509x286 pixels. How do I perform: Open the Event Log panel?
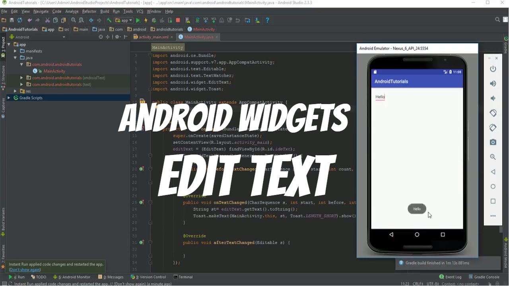pyautogui.click(x=451, y=277)
